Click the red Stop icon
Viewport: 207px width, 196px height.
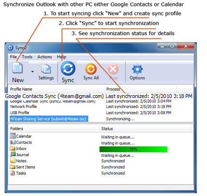[113, 69]
